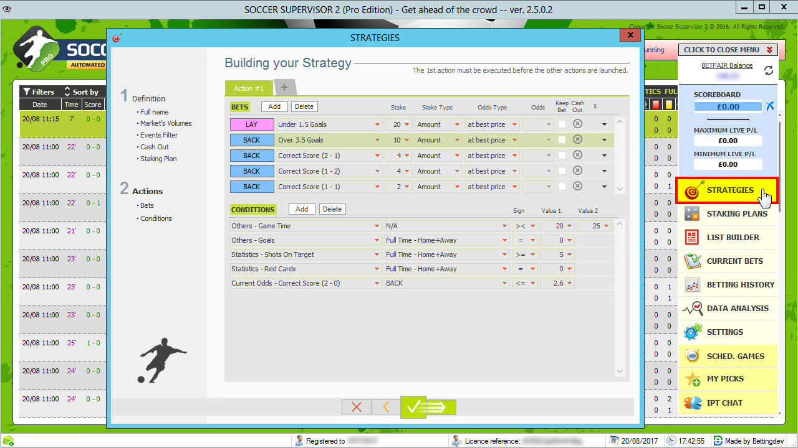This screenshot has width=798, height=448.
Task: Click Delete button in the Bets section
Action: (x=304, y=106)
